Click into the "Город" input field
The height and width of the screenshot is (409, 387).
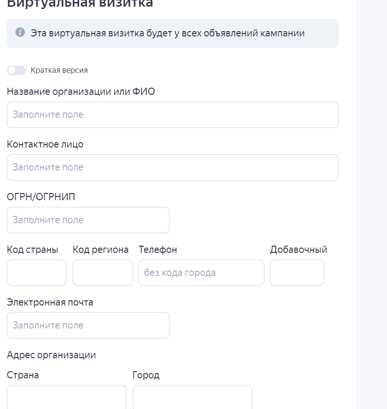[x=192, y=397]
